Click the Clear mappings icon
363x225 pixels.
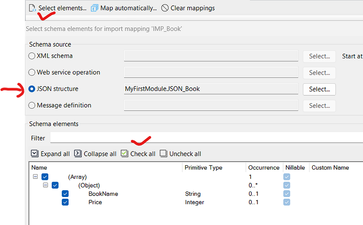click(x=165, y=8)
